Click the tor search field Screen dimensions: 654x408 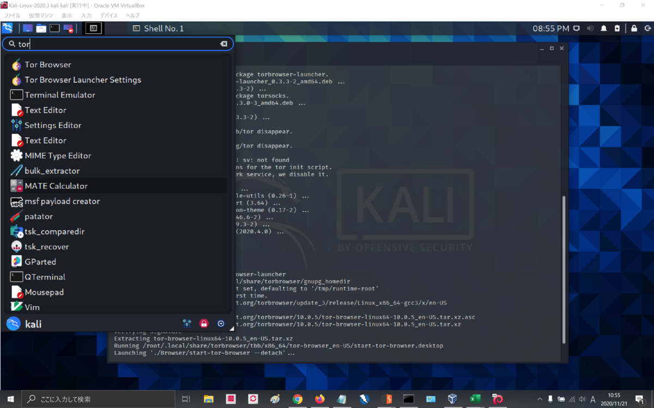pos(117,44)
